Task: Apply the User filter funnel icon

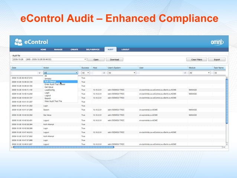Action: 185,73
